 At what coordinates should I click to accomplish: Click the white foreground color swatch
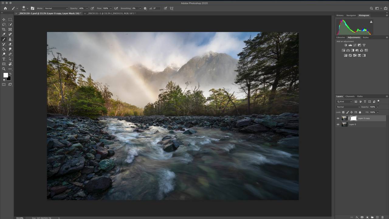(x=5, y=75)
